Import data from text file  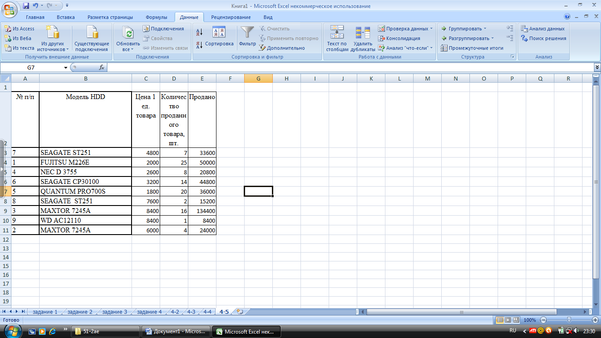pos(19,48)
